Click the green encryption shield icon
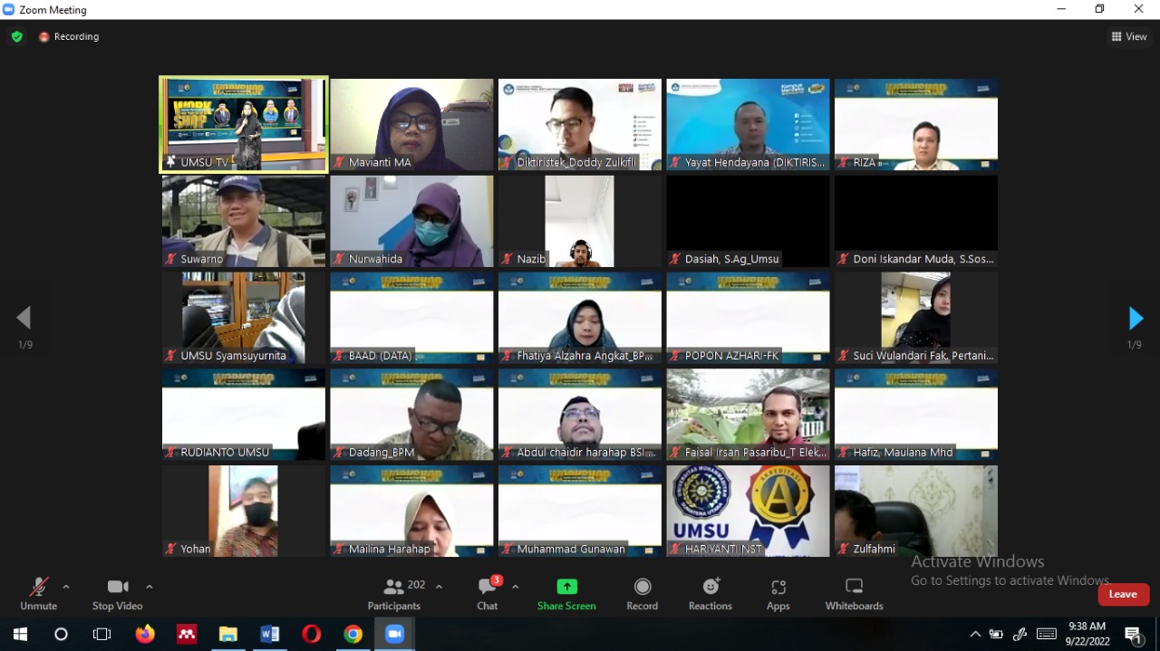Viewport: 1160px width, 651px height. click(17, 37)
